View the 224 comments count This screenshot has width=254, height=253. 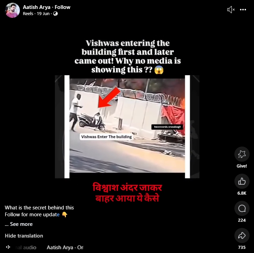[x=242, y=220]
